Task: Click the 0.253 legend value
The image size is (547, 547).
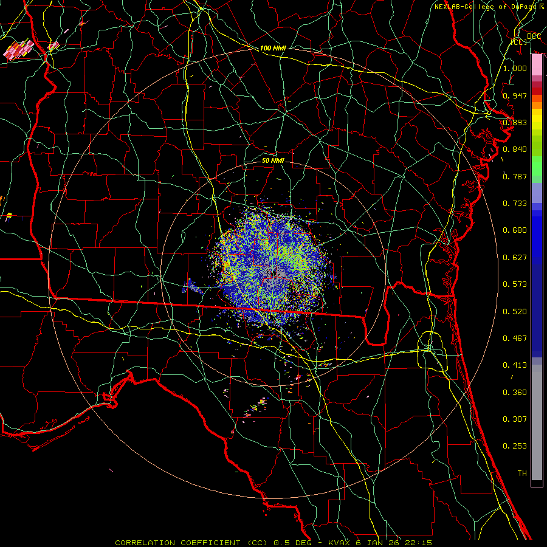Action: coord(515,446)
